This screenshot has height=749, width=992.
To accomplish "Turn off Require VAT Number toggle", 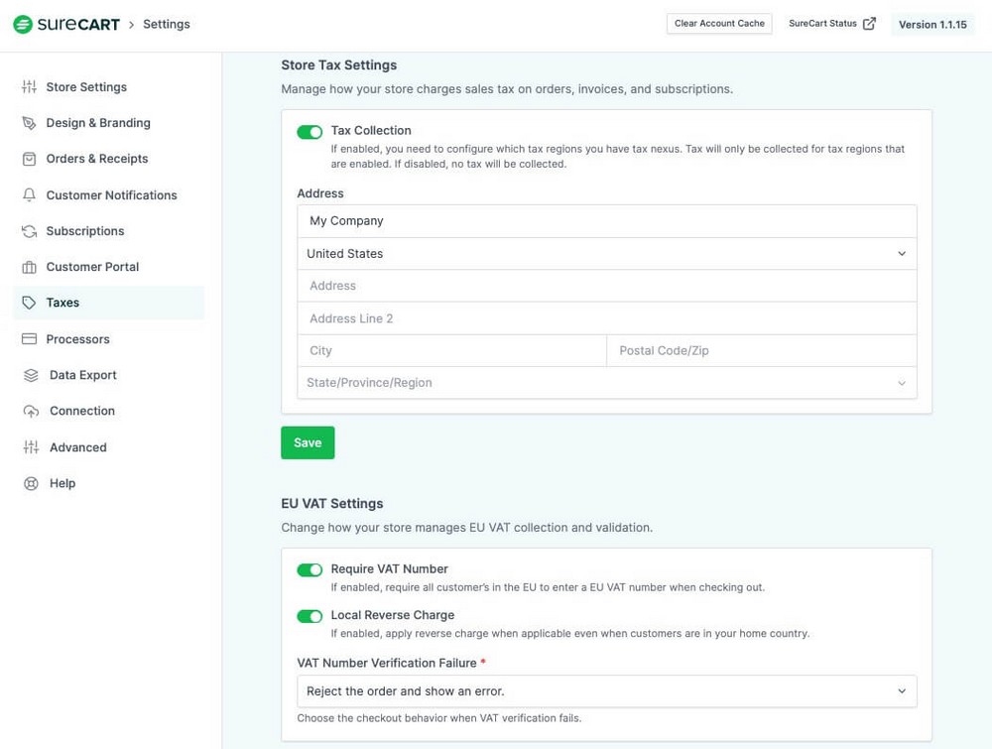I will point(310,570).
